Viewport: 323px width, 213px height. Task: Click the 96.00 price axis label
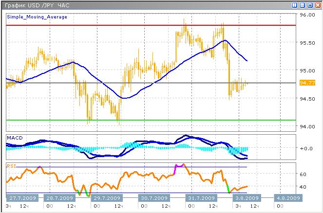click(307, 15)
